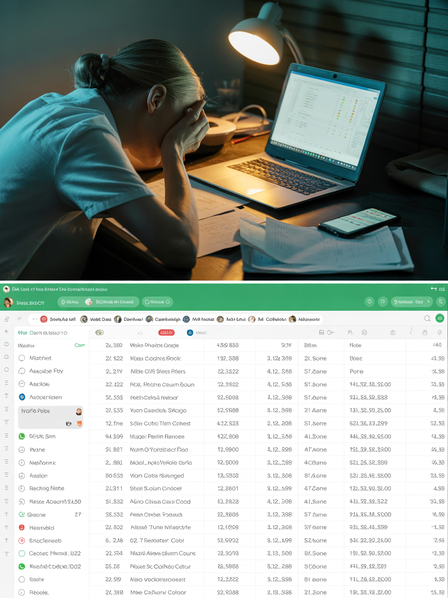448x598 pixels.
Task: Select the person icon in the table toolbar
Action: click(x=349, y=332)
